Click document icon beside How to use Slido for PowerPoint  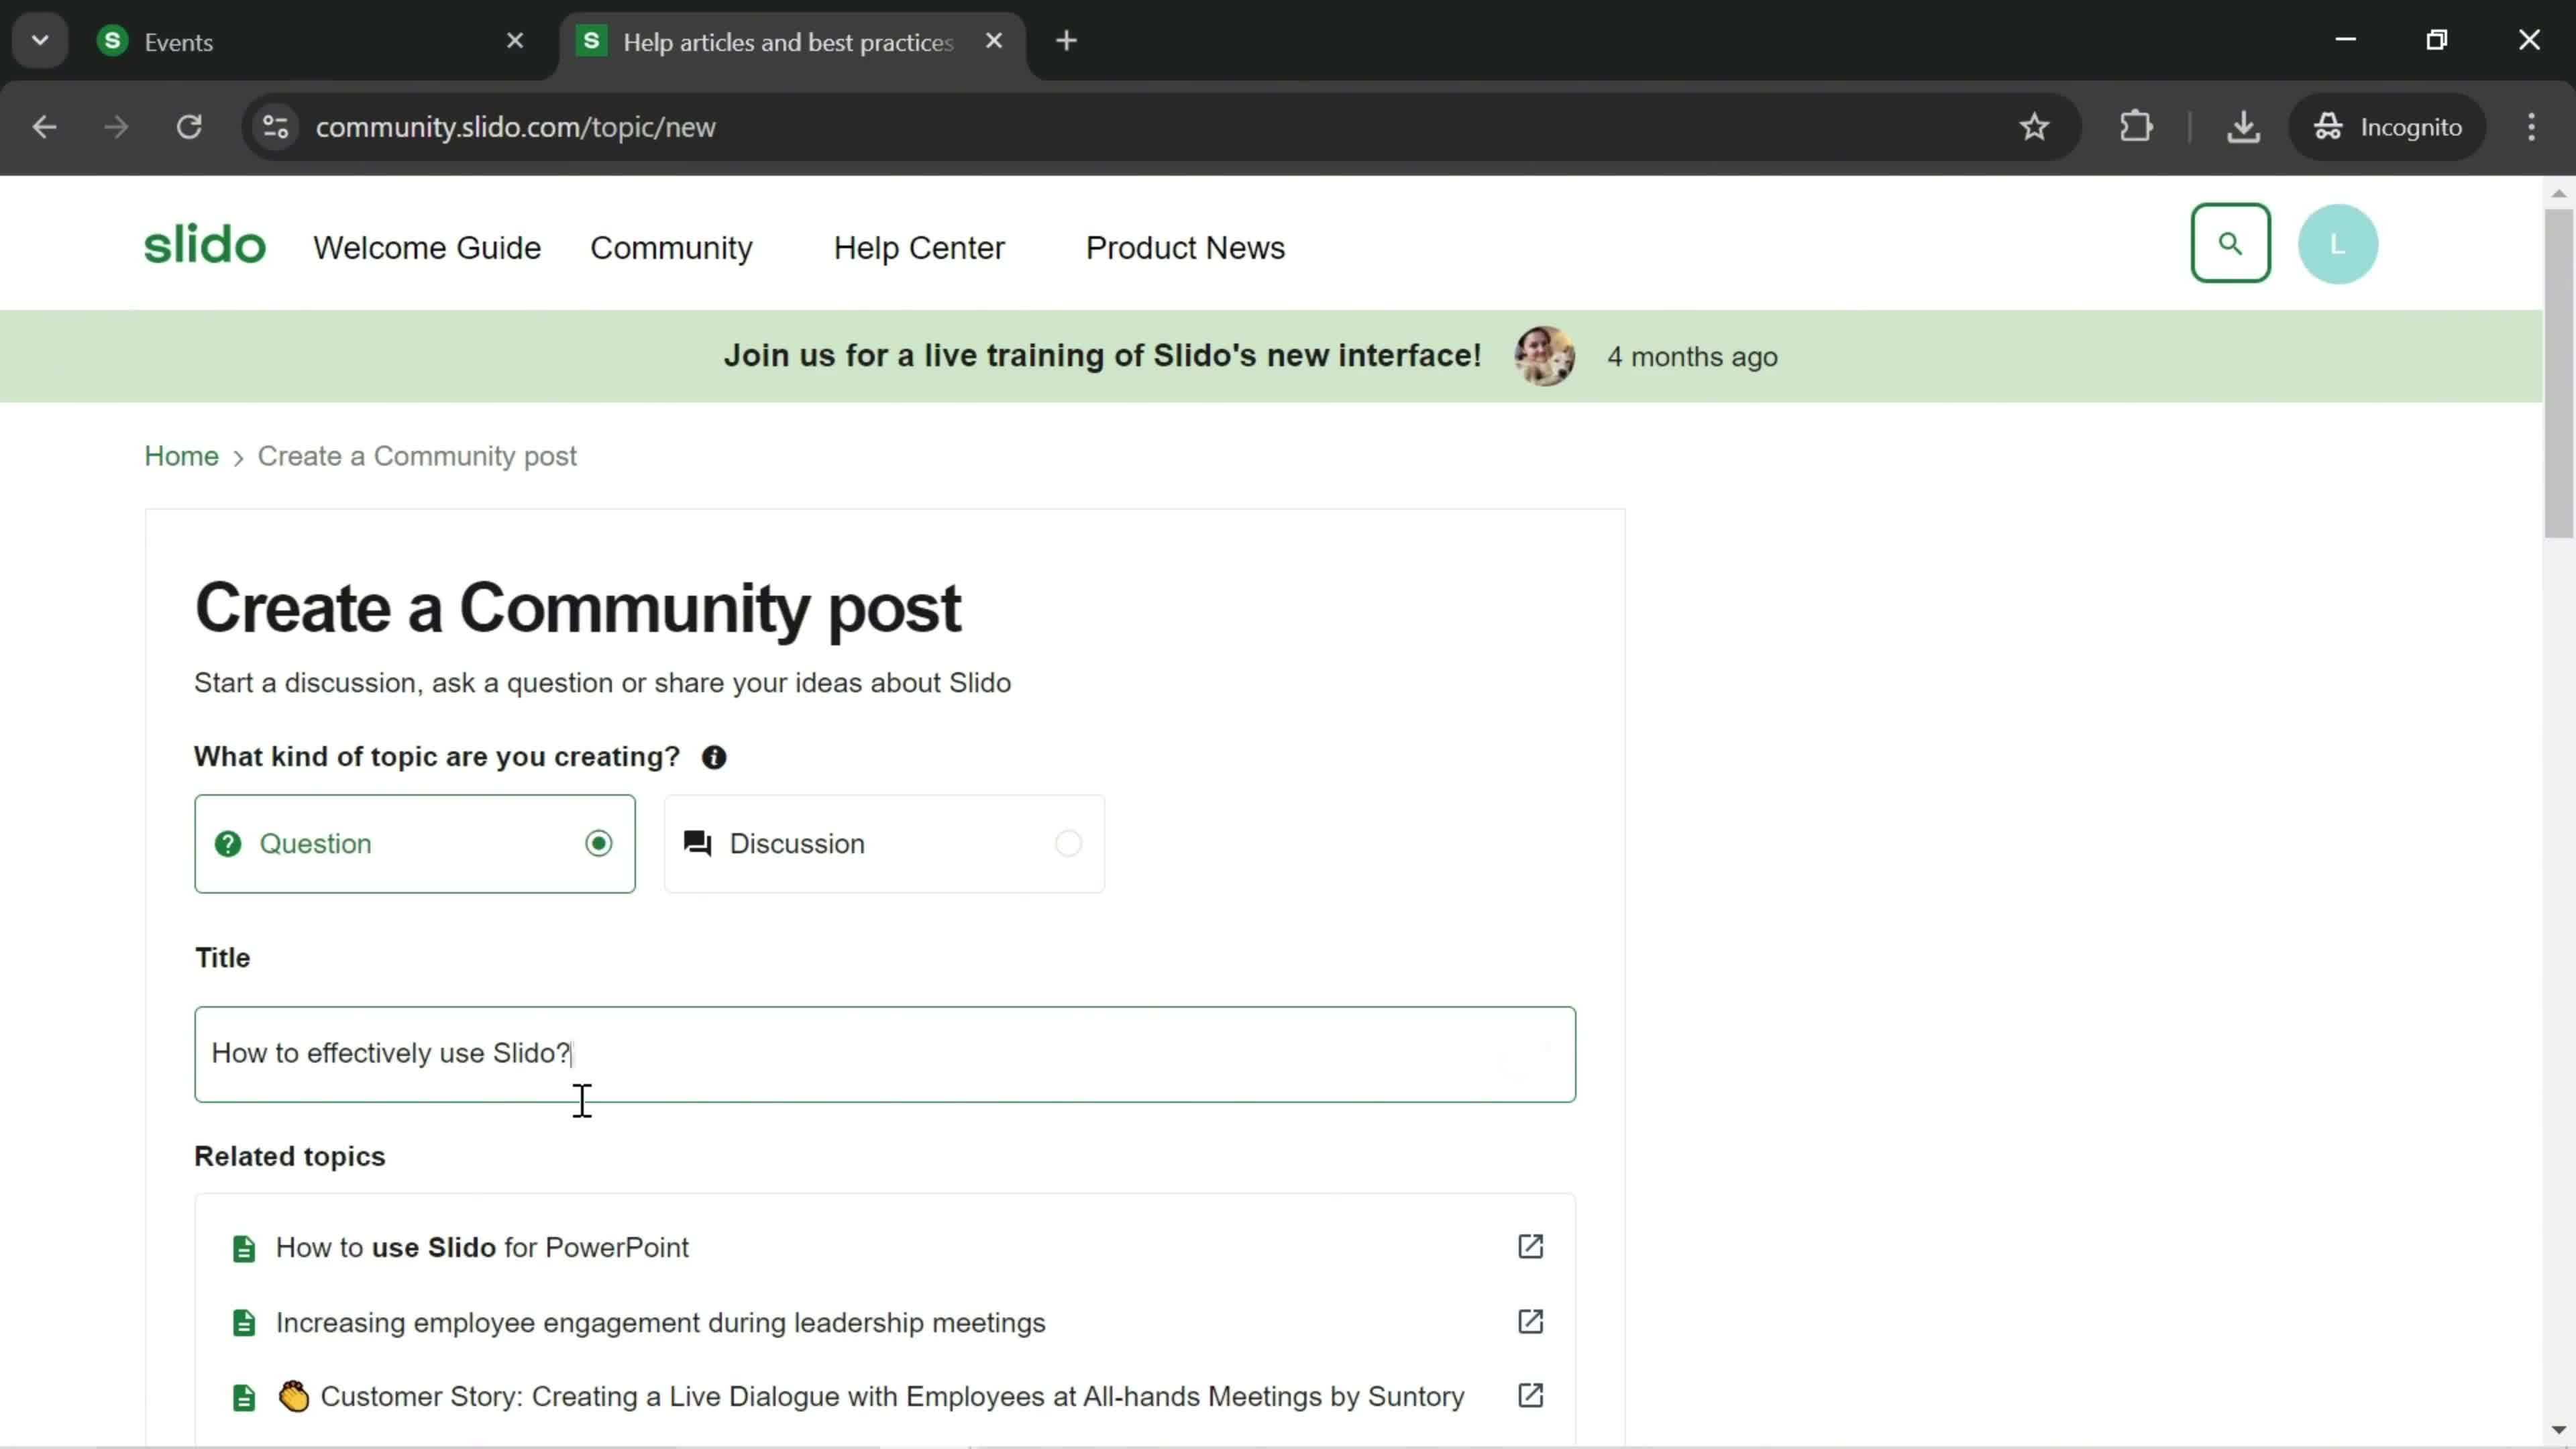pos(244,1248)
